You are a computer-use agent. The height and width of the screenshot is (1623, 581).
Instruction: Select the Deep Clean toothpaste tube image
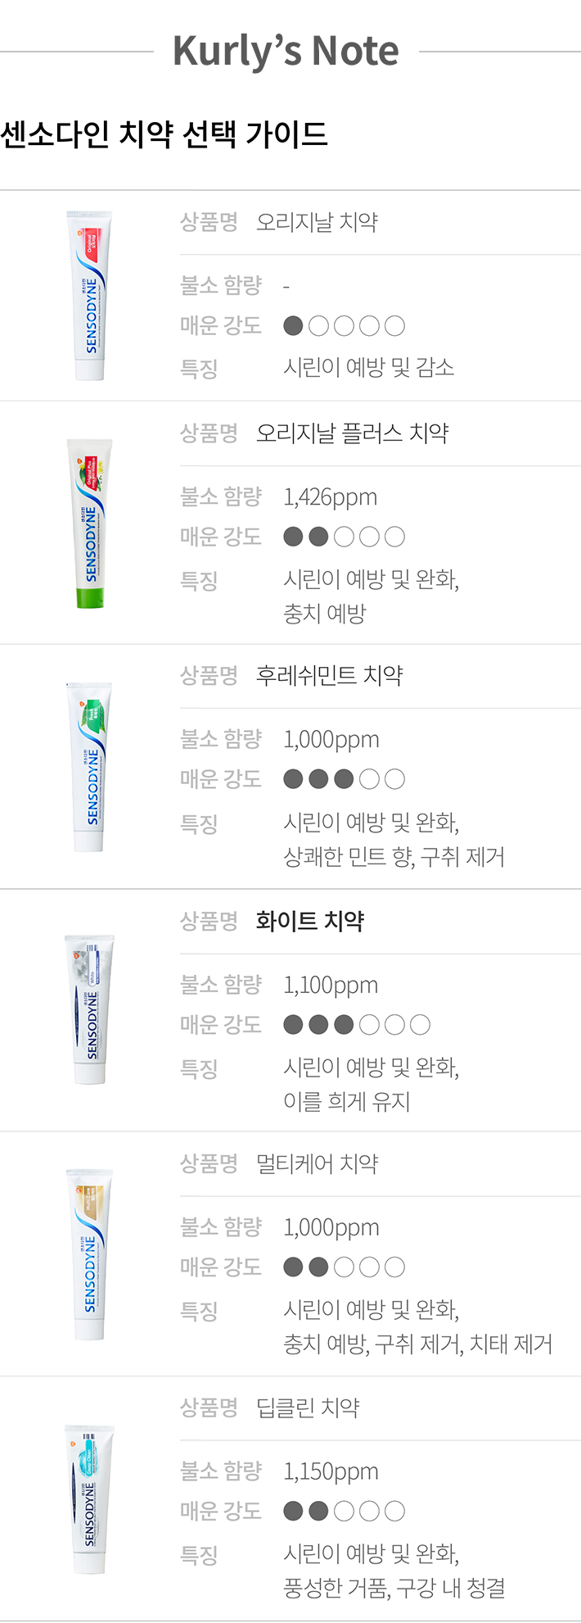[89, 1498]
